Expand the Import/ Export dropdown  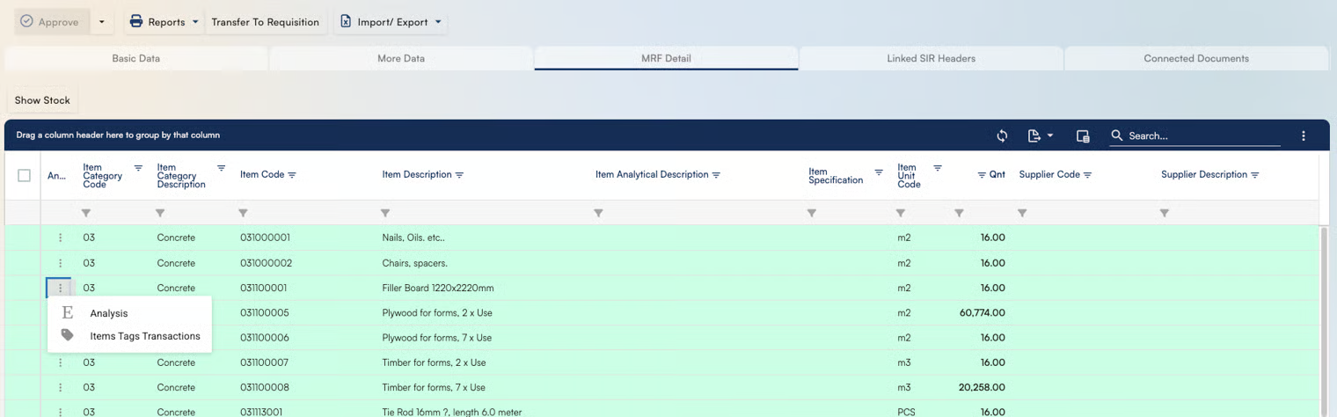[391, 22]
